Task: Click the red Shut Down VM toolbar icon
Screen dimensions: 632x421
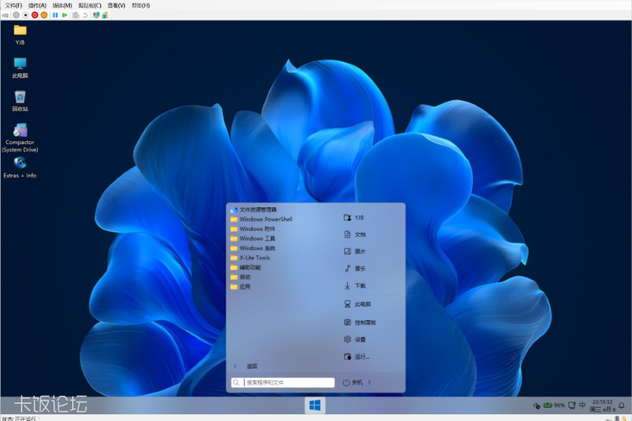Action: (x=34, y=15)
